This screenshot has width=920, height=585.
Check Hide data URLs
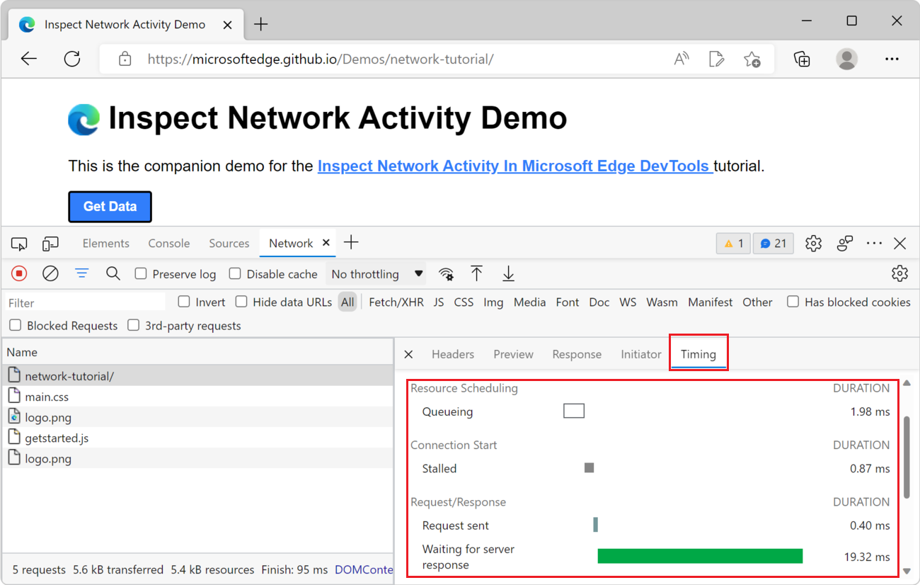pyautogui.click(x=241, y=302)
